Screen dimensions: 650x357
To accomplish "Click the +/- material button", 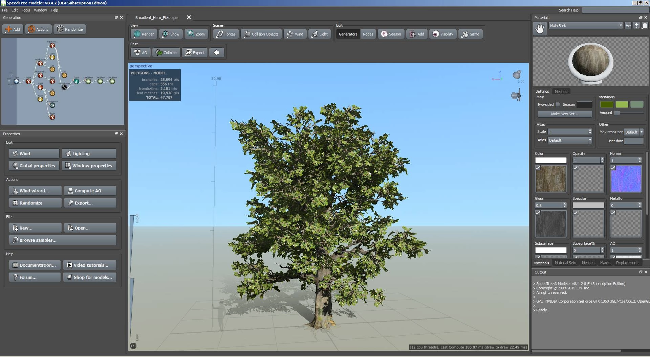I will [x=628, y=26].
